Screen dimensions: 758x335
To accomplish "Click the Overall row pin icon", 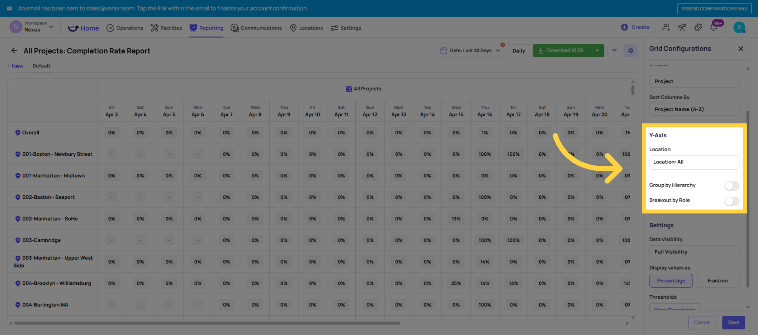I will 18,133.
